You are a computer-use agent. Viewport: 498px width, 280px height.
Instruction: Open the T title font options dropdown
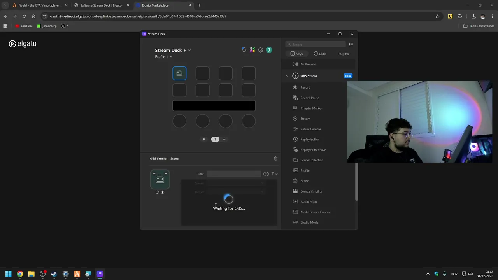[275, 174]
